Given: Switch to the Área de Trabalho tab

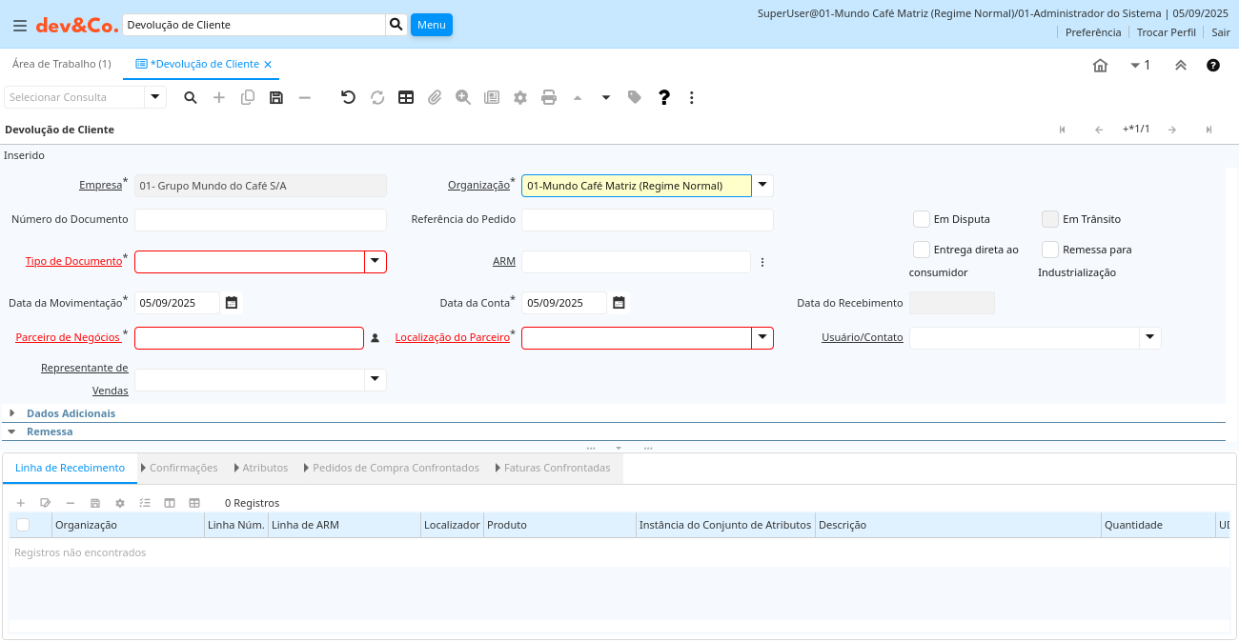Looking at the screenshot, I should coord(61,64).
